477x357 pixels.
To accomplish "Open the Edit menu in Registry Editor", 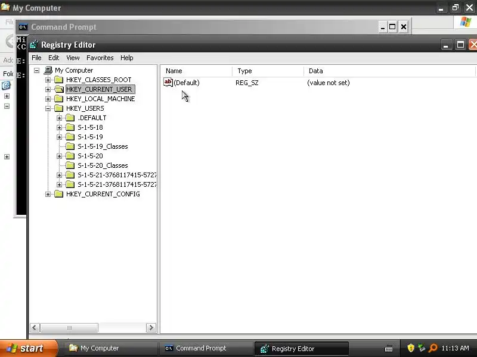I will pos(54,58).
